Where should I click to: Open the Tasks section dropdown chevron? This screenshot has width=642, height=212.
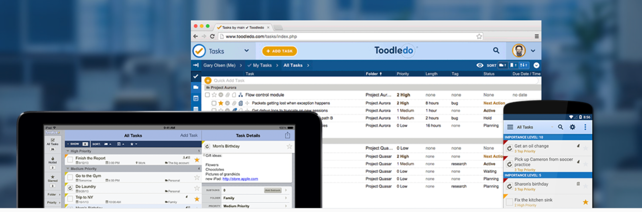(x=246, y=50)
